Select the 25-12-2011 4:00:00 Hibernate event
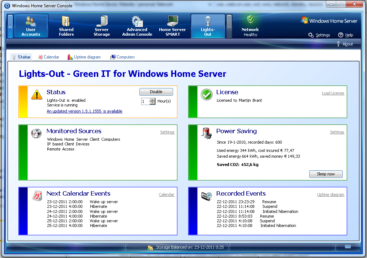This screenshot has height=258, width=367. coord(77,226)
